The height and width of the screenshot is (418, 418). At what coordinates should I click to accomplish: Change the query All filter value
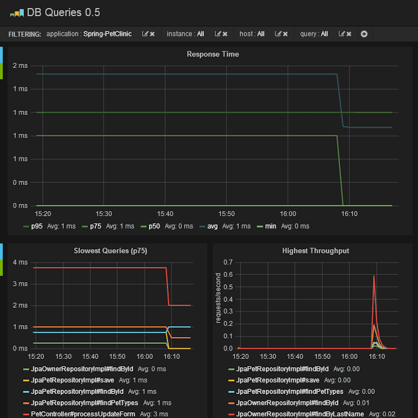[324, 34]
